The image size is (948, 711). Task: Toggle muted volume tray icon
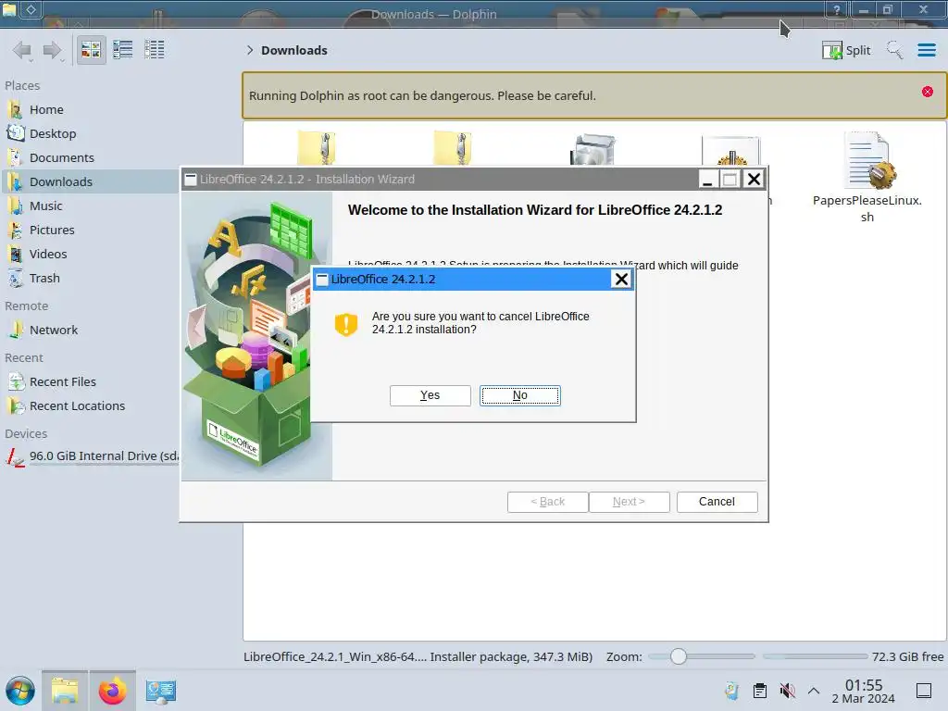(x=787, y=691)
